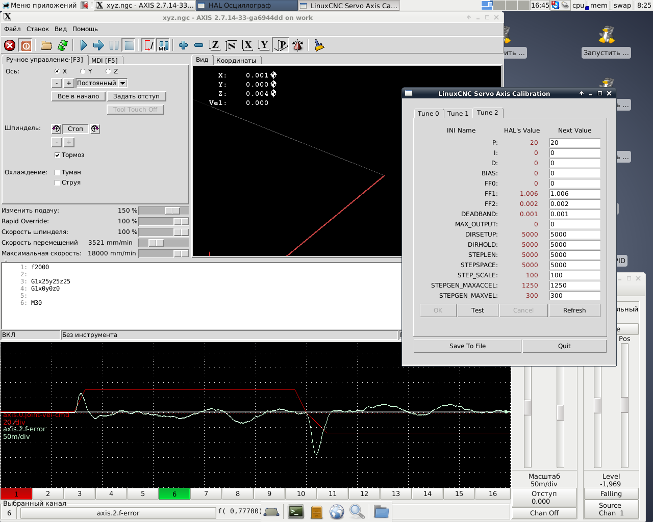Uncheck the Тормоз brake checkbox

[x=57, y=155]
